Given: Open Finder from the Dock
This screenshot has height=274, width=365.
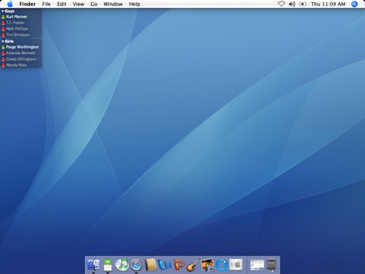Looking at the screenshot, I should tap(93, 265).
